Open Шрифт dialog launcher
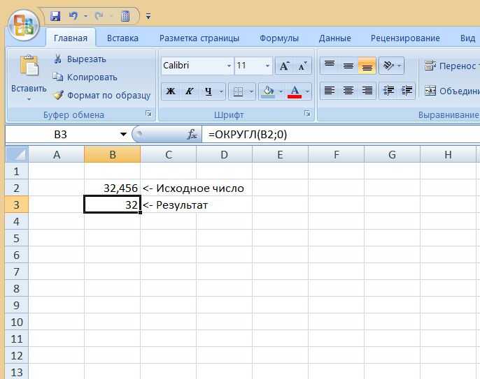Image resolution: width=480 pixels, height=379 pixels. 307,114
